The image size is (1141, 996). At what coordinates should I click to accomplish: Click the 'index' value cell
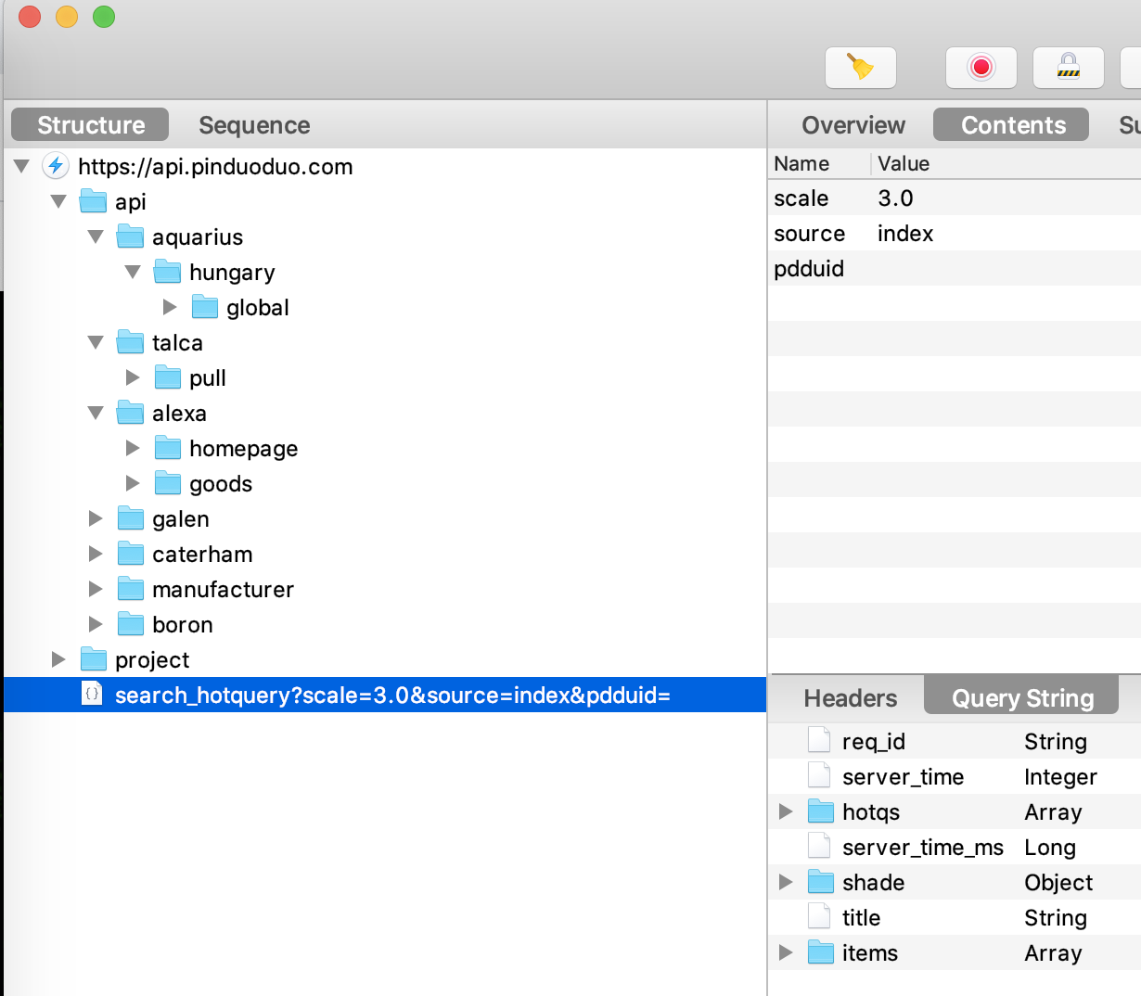click(x=905, y=233)
